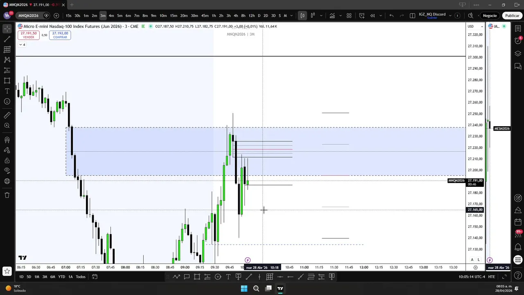Select the geometric shapes tool
The height and width of the screenshot is (295, 524).
pyautogui.click(x=7, y=81)
